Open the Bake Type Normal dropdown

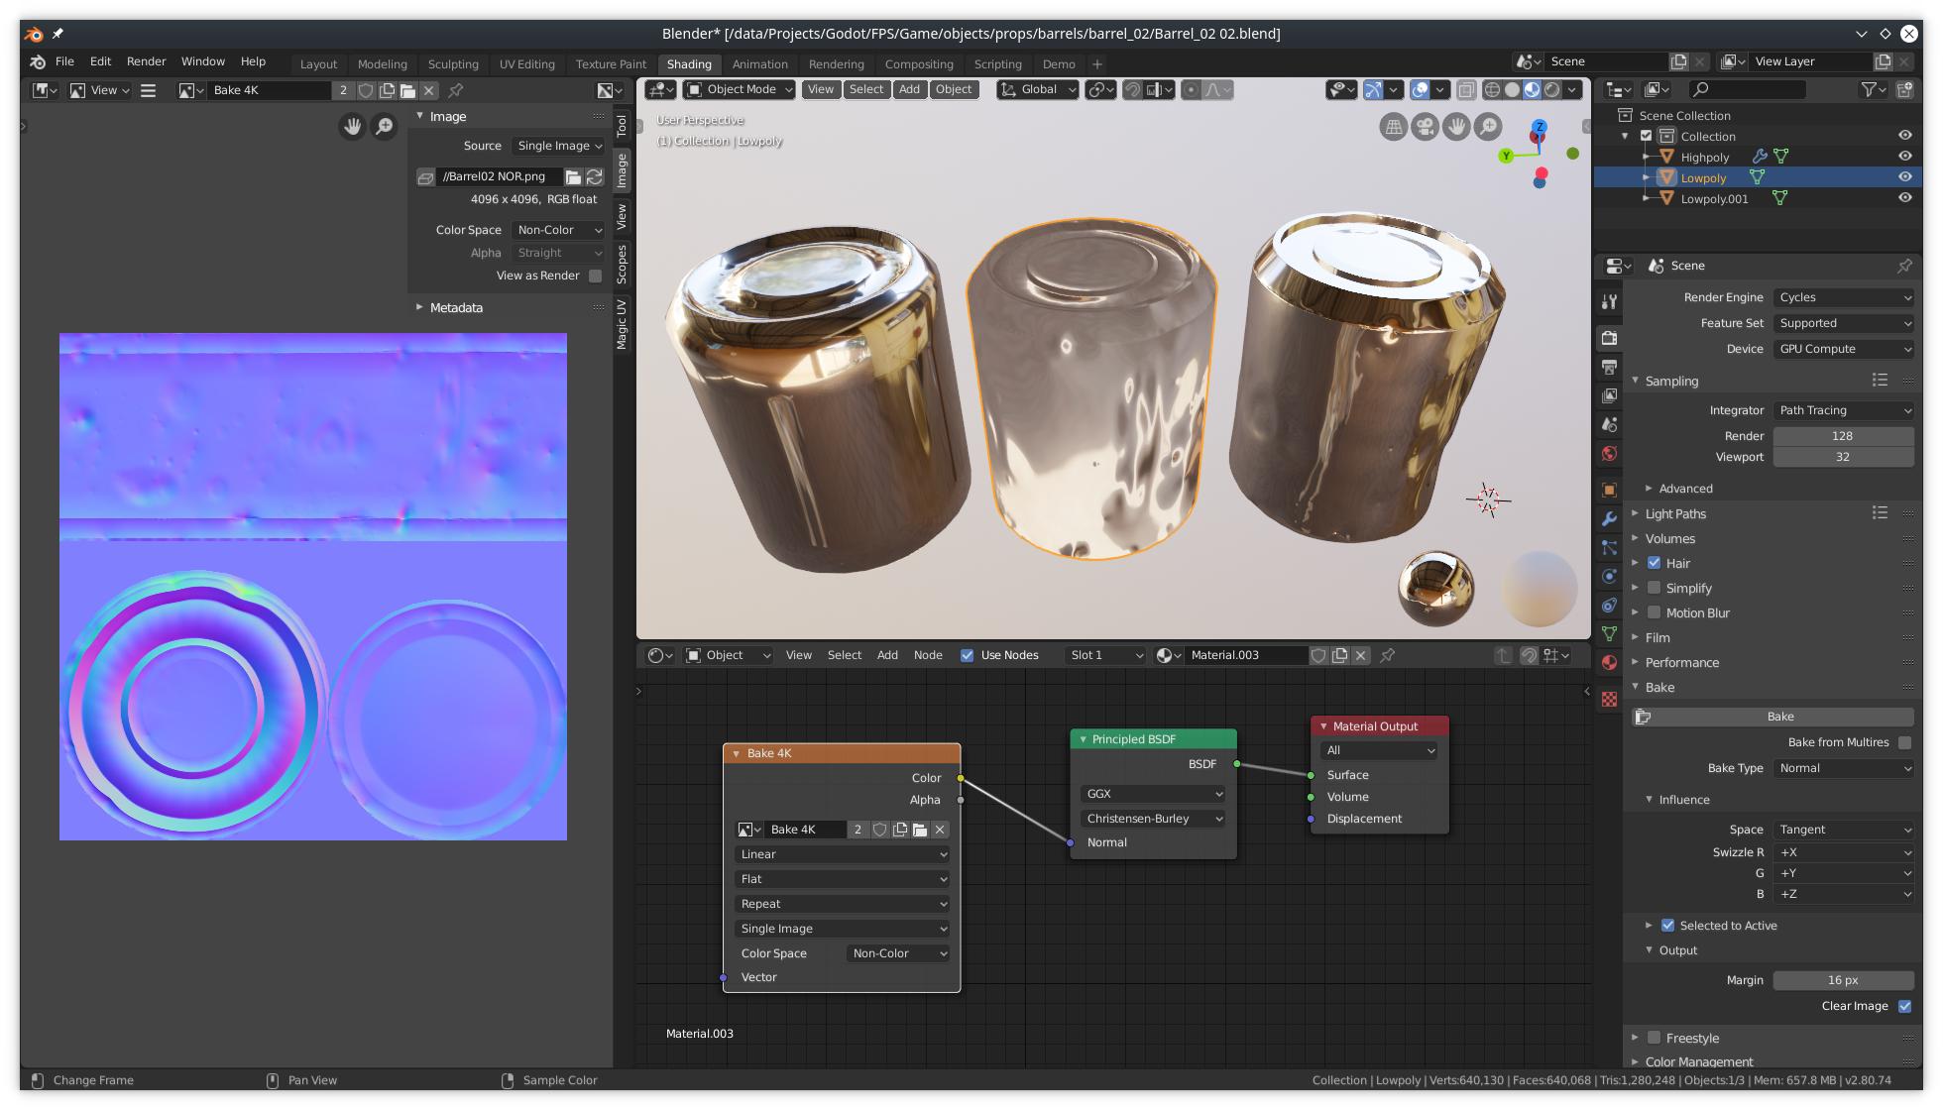1844,768
